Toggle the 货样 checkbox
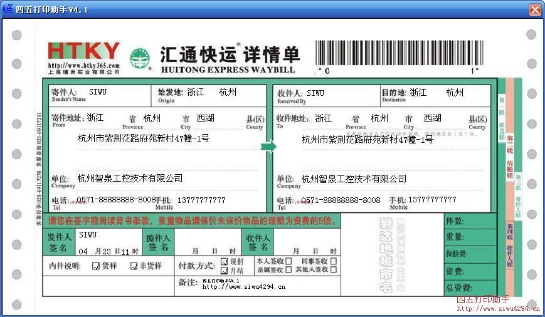Viewport: 545px width, 317px height. pos(96,266)
